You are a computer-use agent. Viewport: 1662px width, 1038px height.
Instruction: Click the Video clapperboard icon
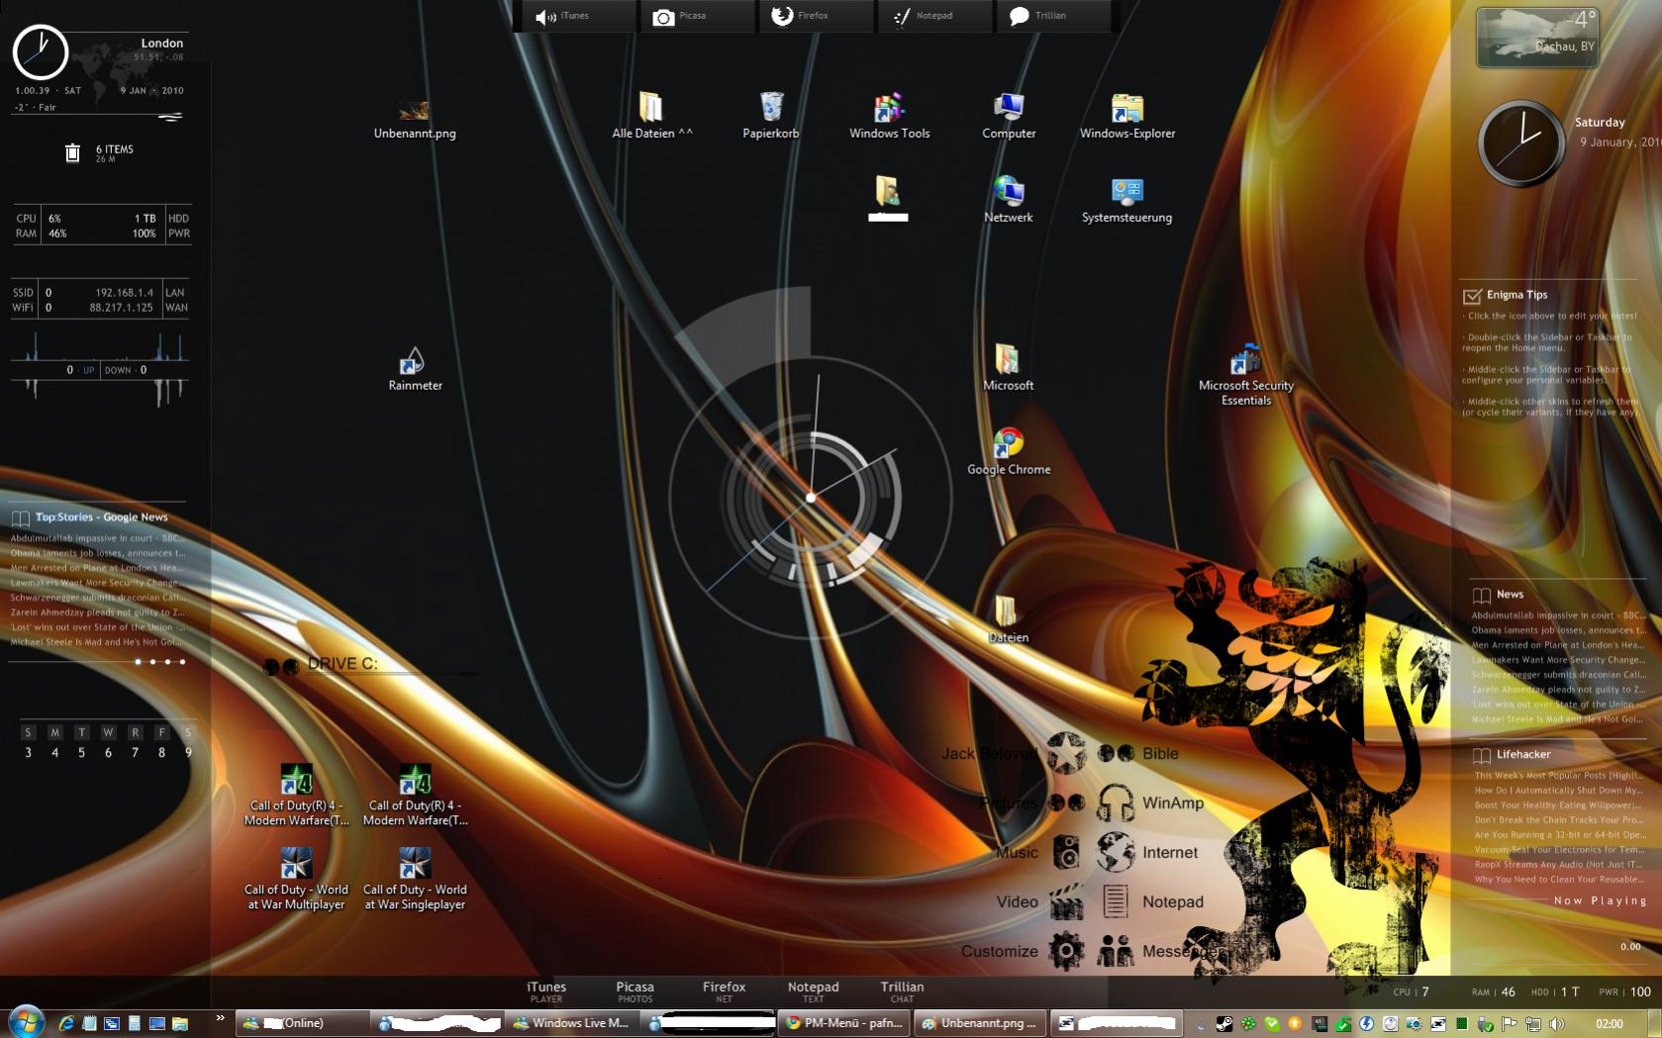click(x=1066, y=901)
